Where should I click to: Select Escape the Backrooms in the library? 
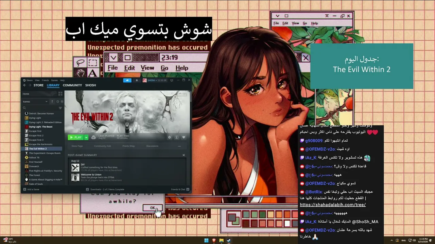[38, 144]
